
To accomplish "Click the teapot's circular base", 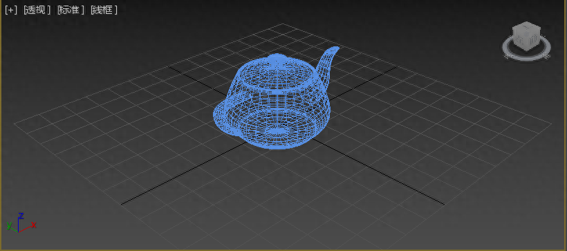I will coord(278,134).
